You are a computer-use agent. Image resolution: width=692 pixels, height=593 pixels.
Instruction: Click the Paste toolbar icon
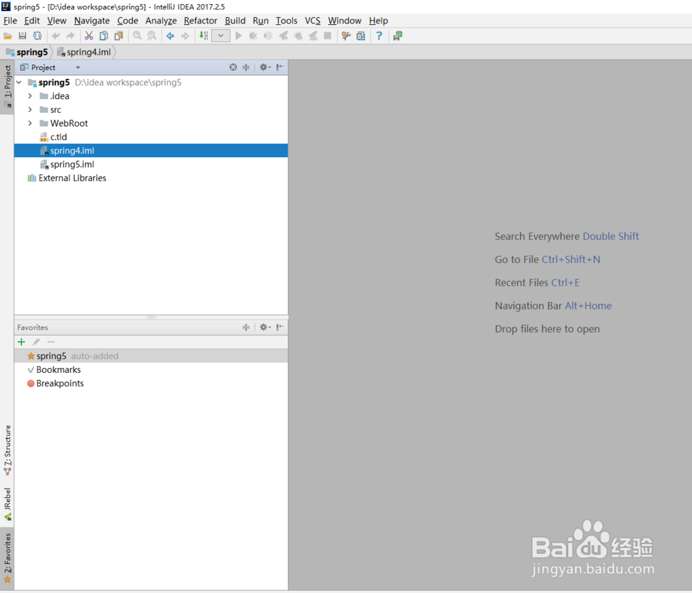(118, 36)
